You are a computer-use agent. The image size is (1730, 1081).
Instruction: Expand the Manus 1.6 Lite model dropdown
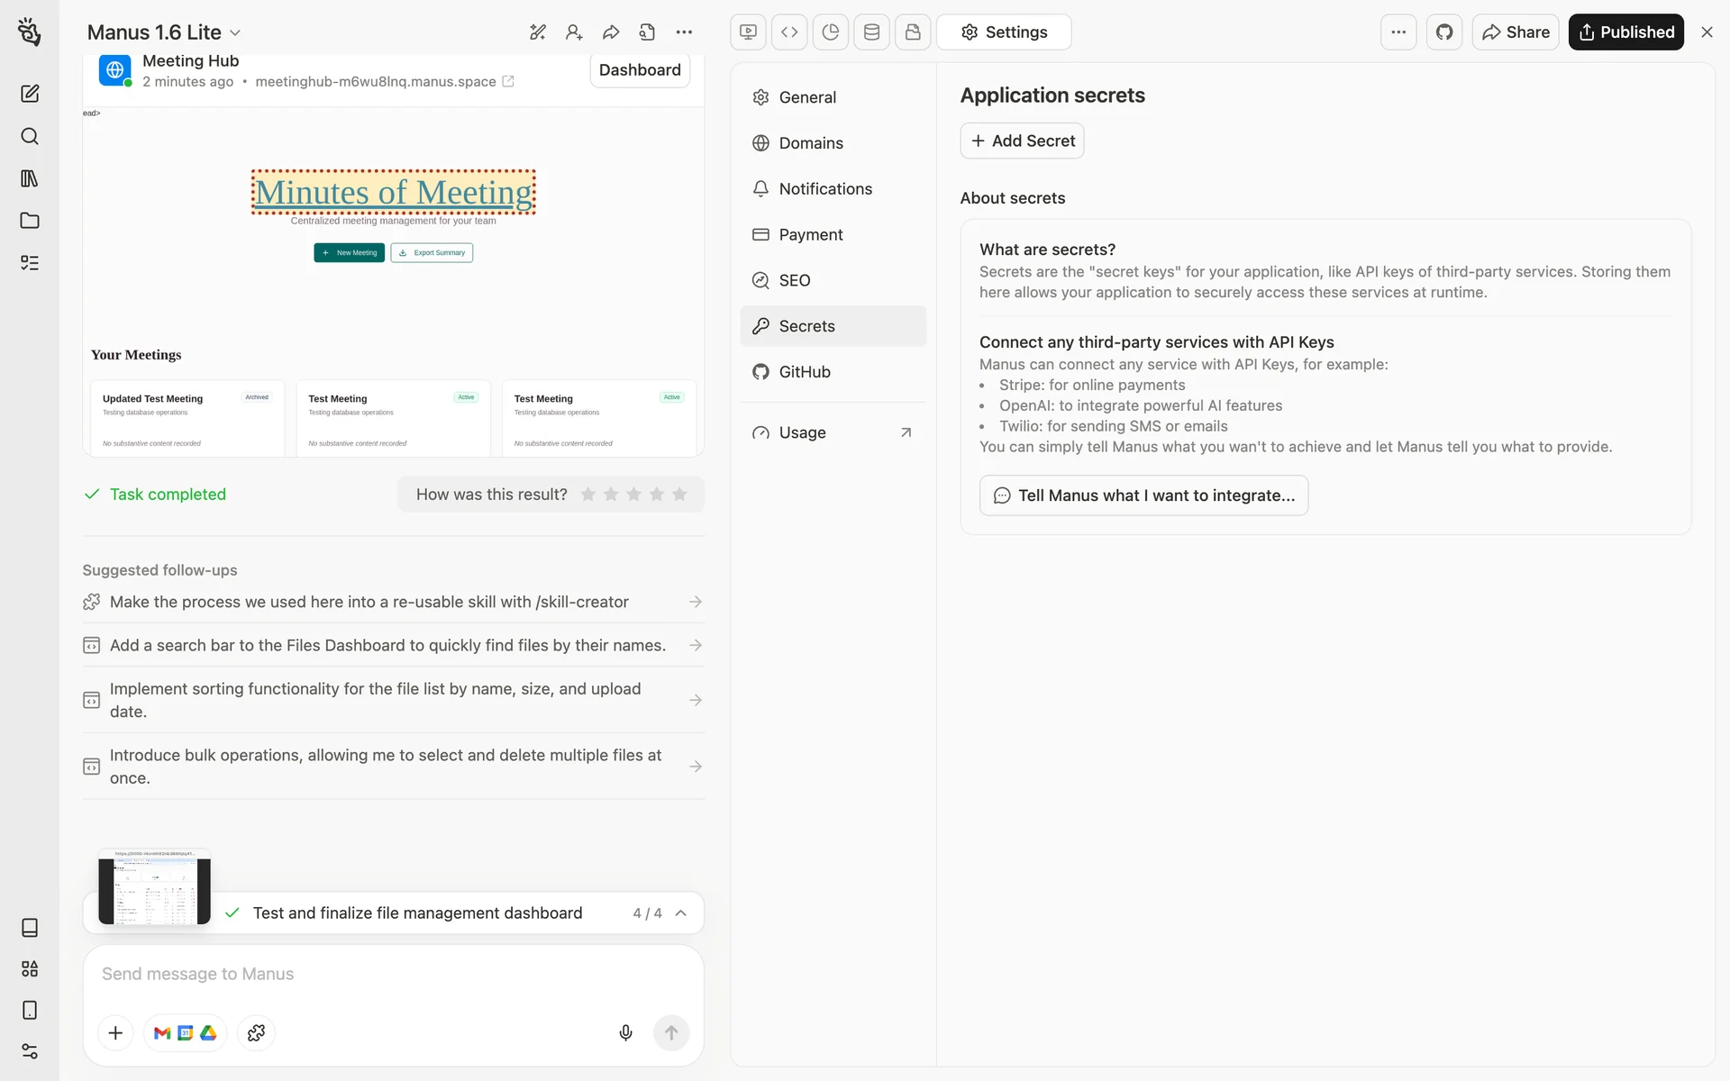(164, 32)
